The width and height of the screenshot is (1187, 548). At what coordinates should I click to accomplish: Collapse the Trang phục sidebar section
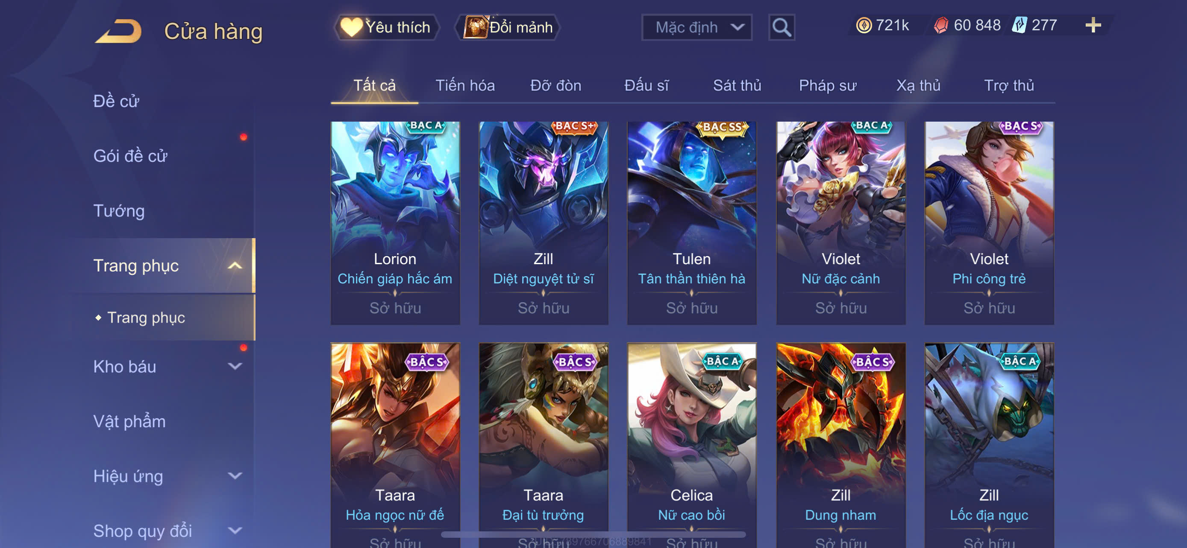coord(235,265)
